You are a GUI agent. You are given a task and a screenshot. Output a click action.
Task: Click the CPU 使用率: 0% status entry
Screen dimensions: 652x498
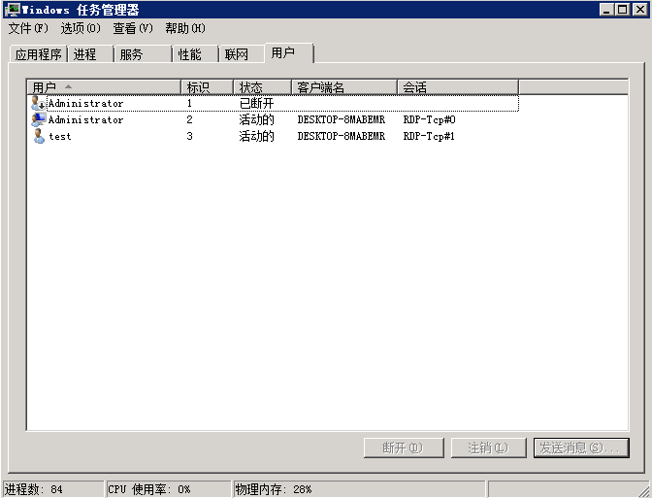click(169, 489)
